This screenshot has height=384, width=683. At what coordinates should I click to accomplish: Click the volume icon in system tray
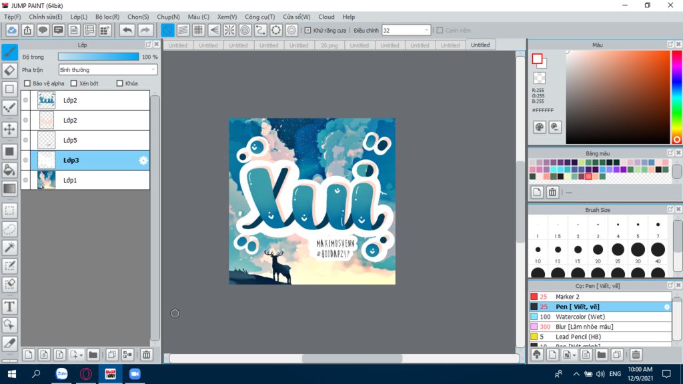(600, 374)
